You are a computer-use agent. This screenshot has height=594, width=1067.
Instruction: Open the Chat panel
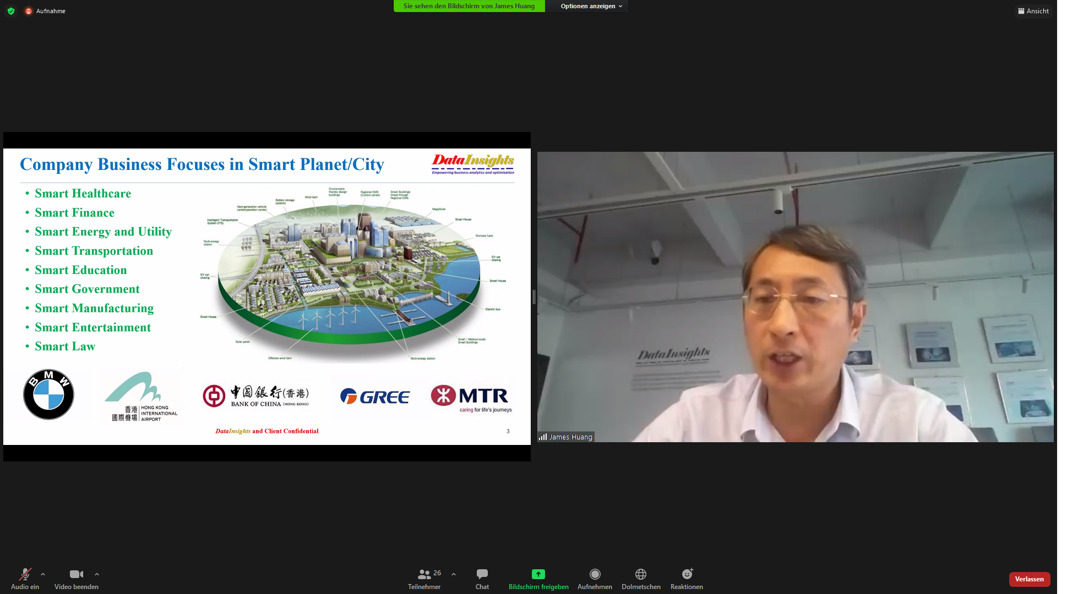(x=482, y=574)
